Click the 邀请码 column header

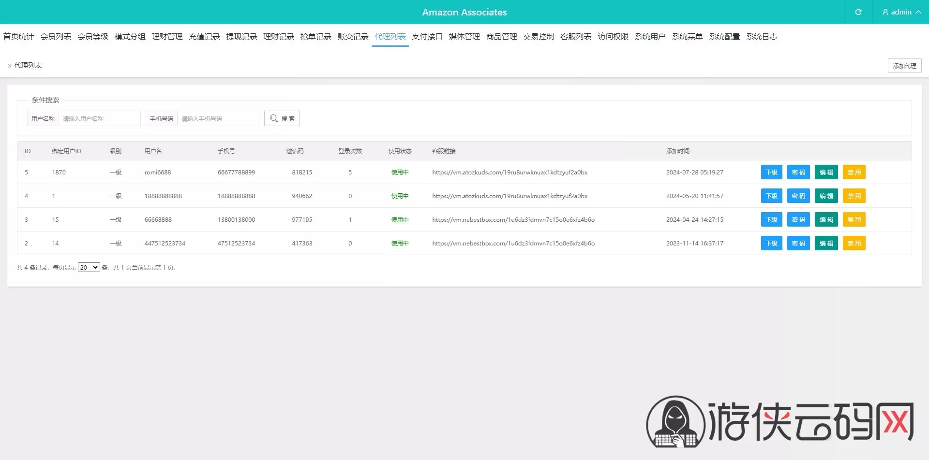[295, 151]
